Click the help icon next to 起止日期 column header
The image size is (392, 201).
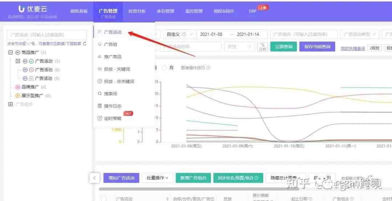(310, 199)
